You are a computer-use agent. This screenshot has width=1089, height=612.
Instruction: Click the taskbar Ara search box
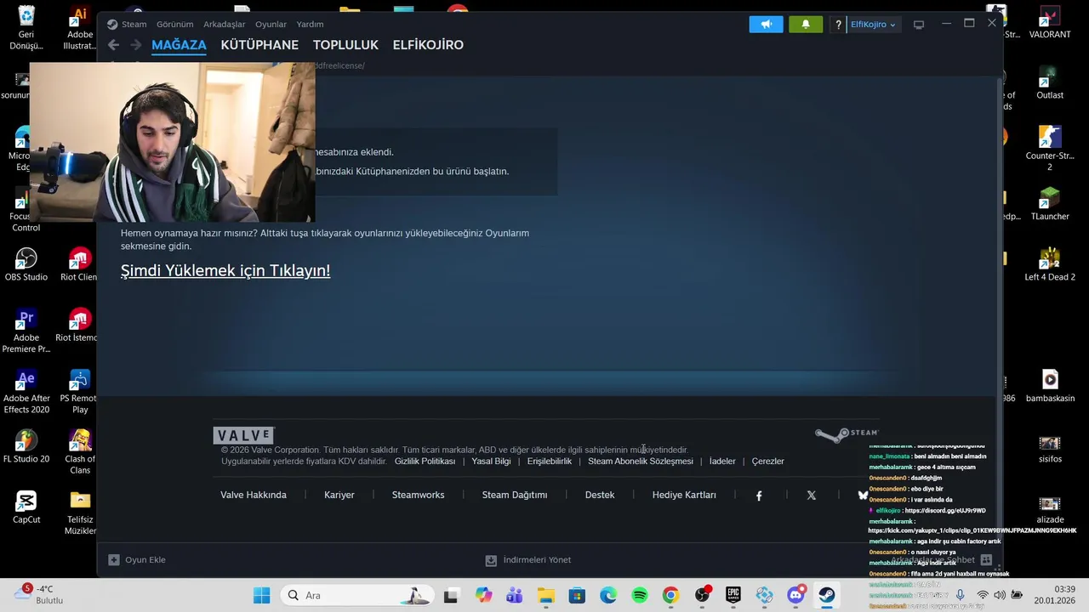tap(356, 595)
